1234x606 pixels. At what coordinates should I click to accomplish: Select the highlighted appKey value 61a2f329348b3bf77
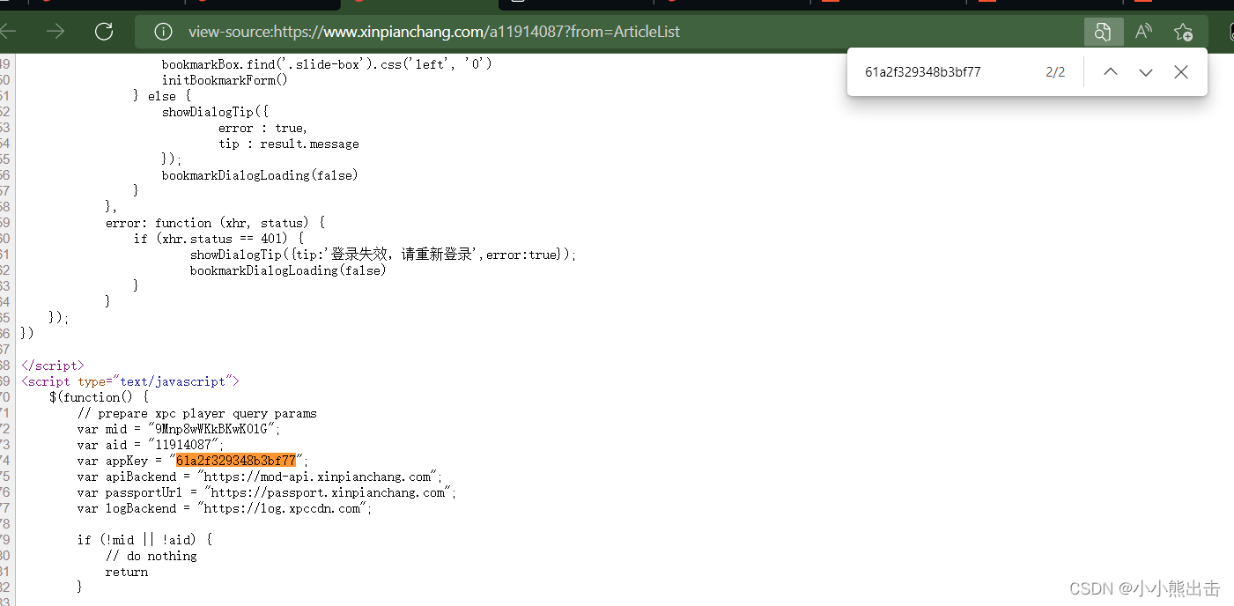point(236,461)
